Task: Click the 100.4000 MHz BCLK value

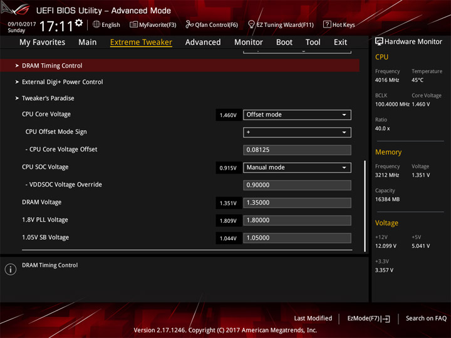Action: tap(392, 104)
